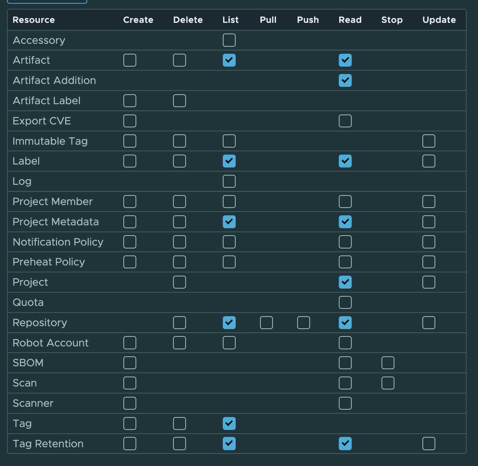Enable SBOM Create permission

[x=130, y=363]
